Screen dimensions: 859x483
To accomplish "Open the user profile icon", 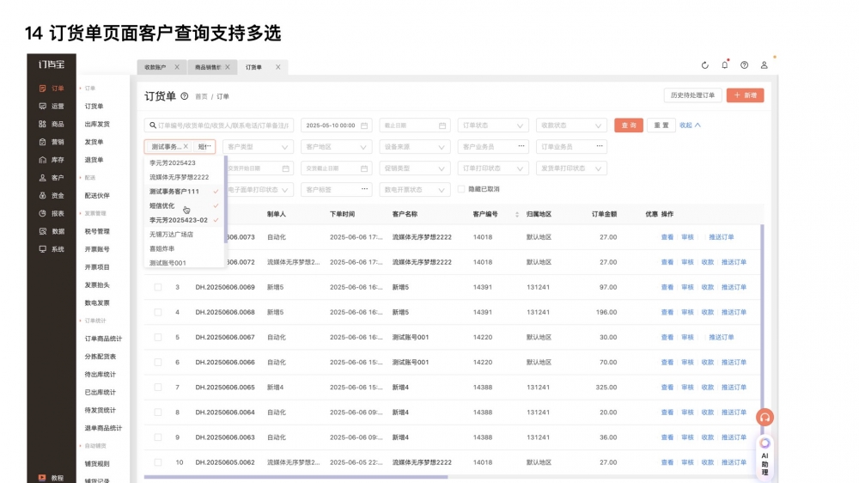I will pos(764,65).
